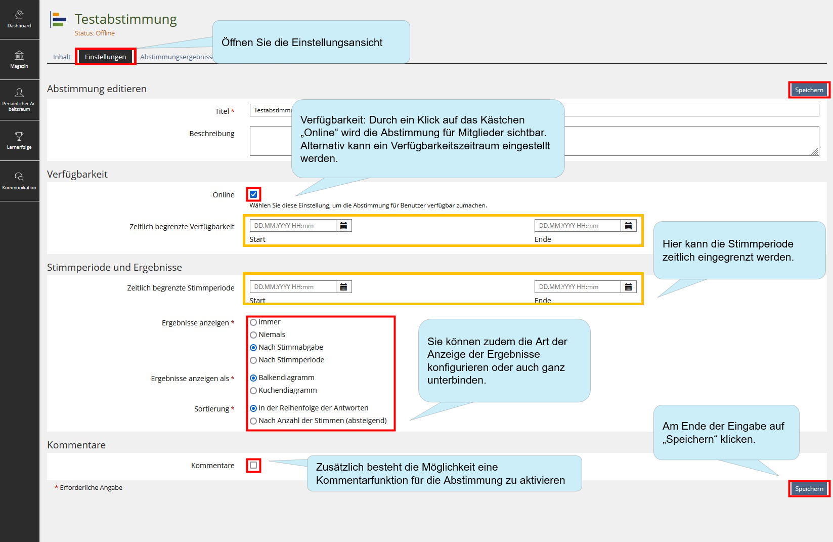Open the Kommunikation sidebar icon
833x542 pixels.
click(x=19, y=181)
